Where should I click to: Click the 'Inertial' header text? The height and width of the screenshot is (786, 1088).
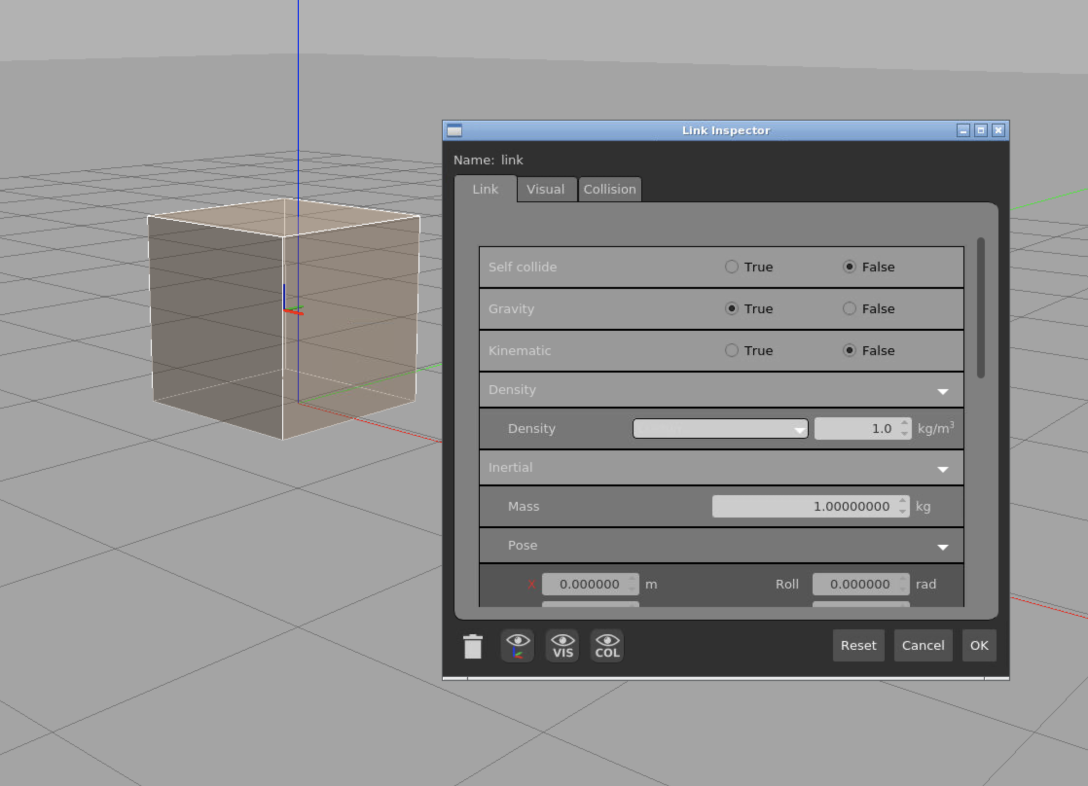click(510, 467)
